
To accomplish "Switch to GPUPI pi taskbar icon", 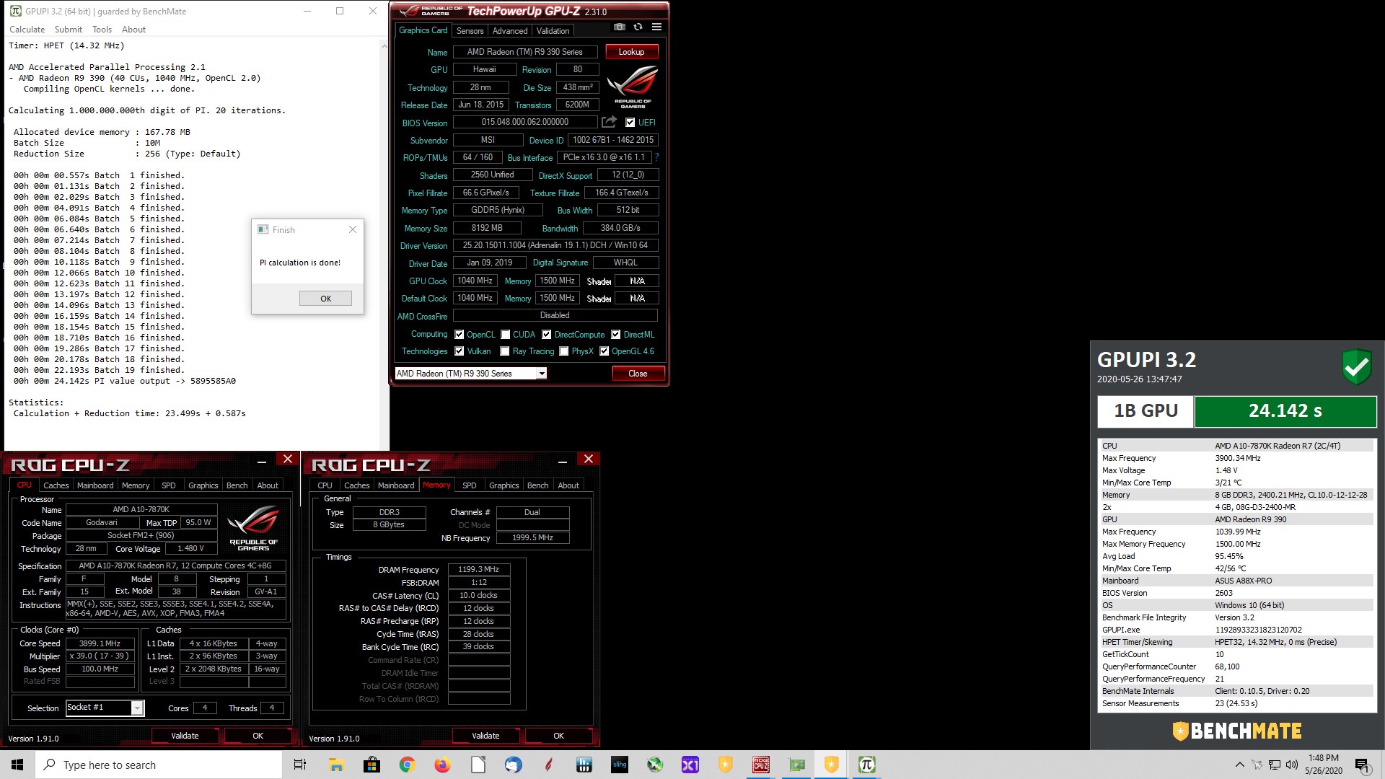I will coord(867,765).
